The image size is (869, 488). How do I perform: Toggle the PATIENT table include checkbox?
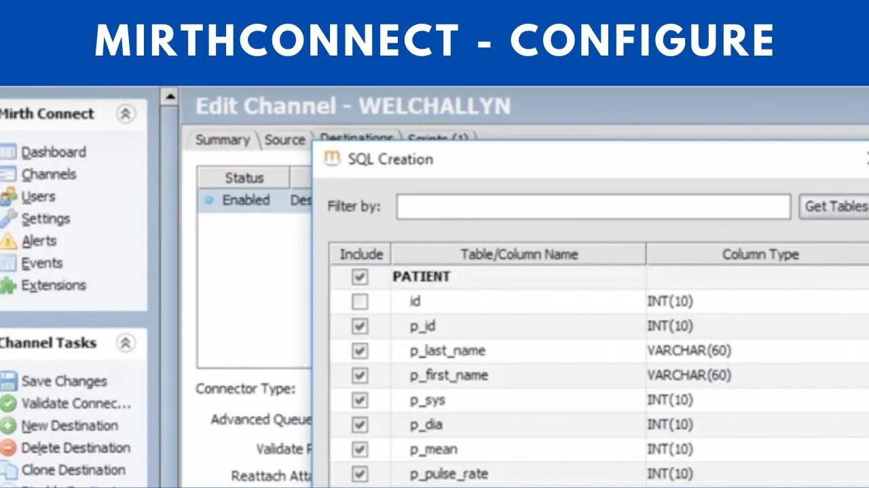coord(360,277)
